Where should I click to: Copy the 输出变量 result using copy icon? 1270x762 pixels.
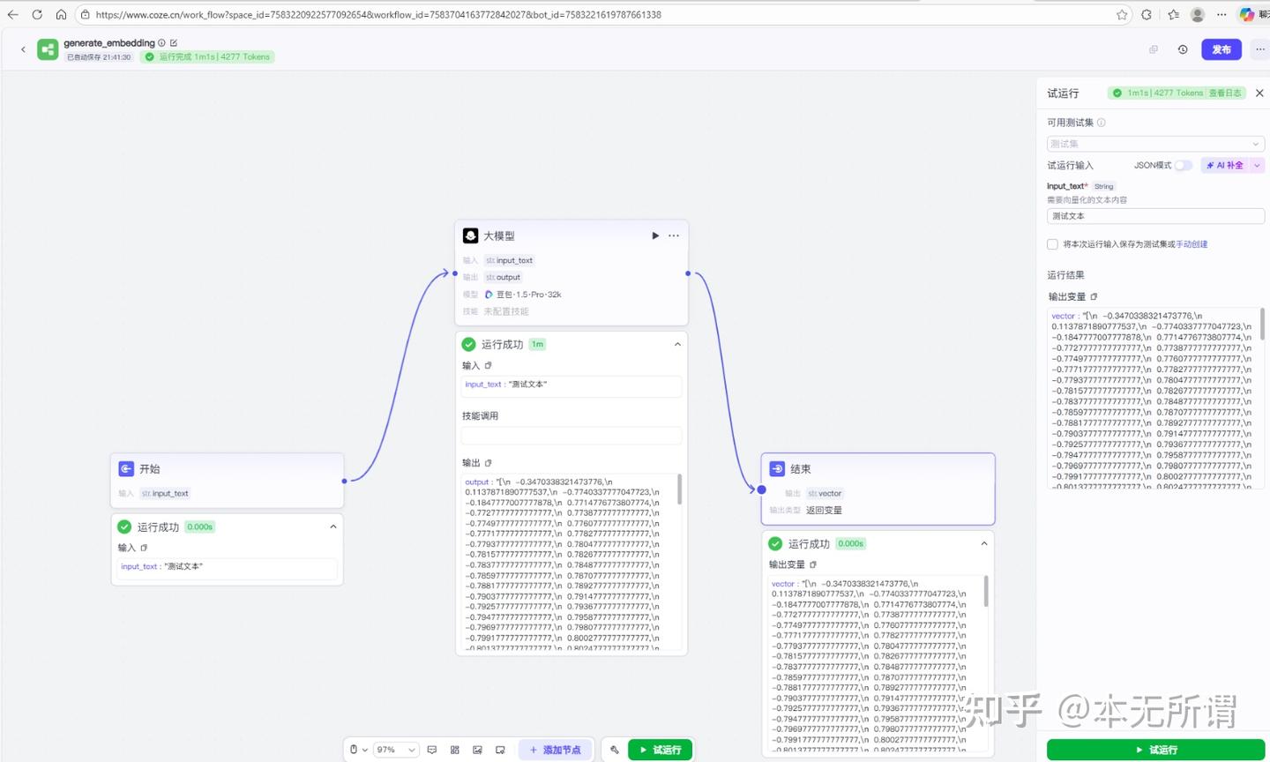coord(1093,296)
